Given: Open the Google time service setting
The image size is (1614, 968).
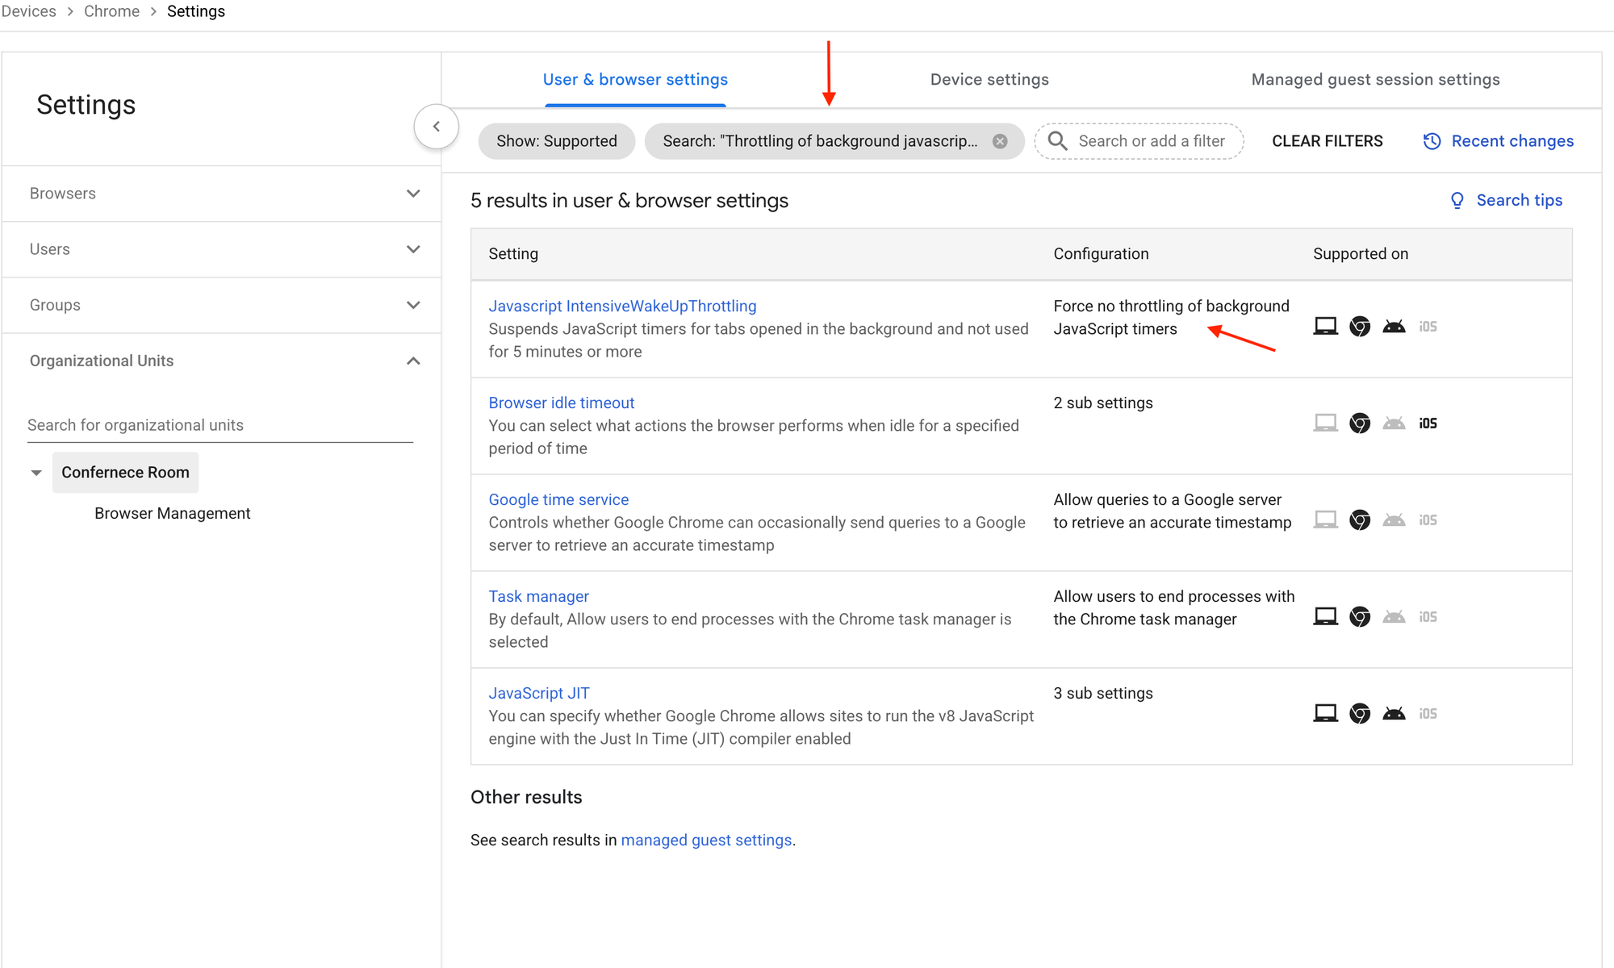Looking at the screenshot, I should (x=558, y=499).
